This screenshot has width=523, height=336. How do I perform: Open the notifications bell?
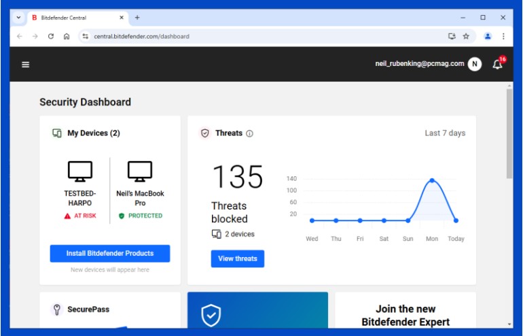pyautogui.click(x=498, y=65)
